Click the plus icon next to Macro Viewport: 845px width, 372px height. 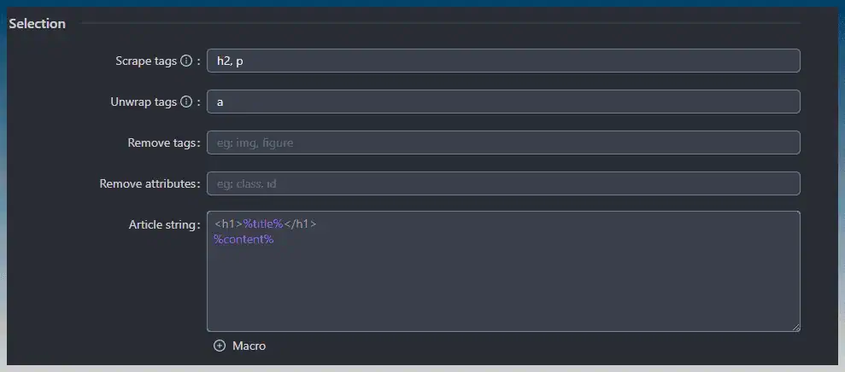tap(220, 346)
